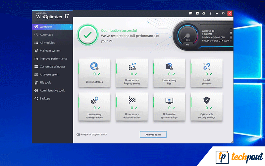Open Unnecessary Autostart entries flag icon

point(132,100)
